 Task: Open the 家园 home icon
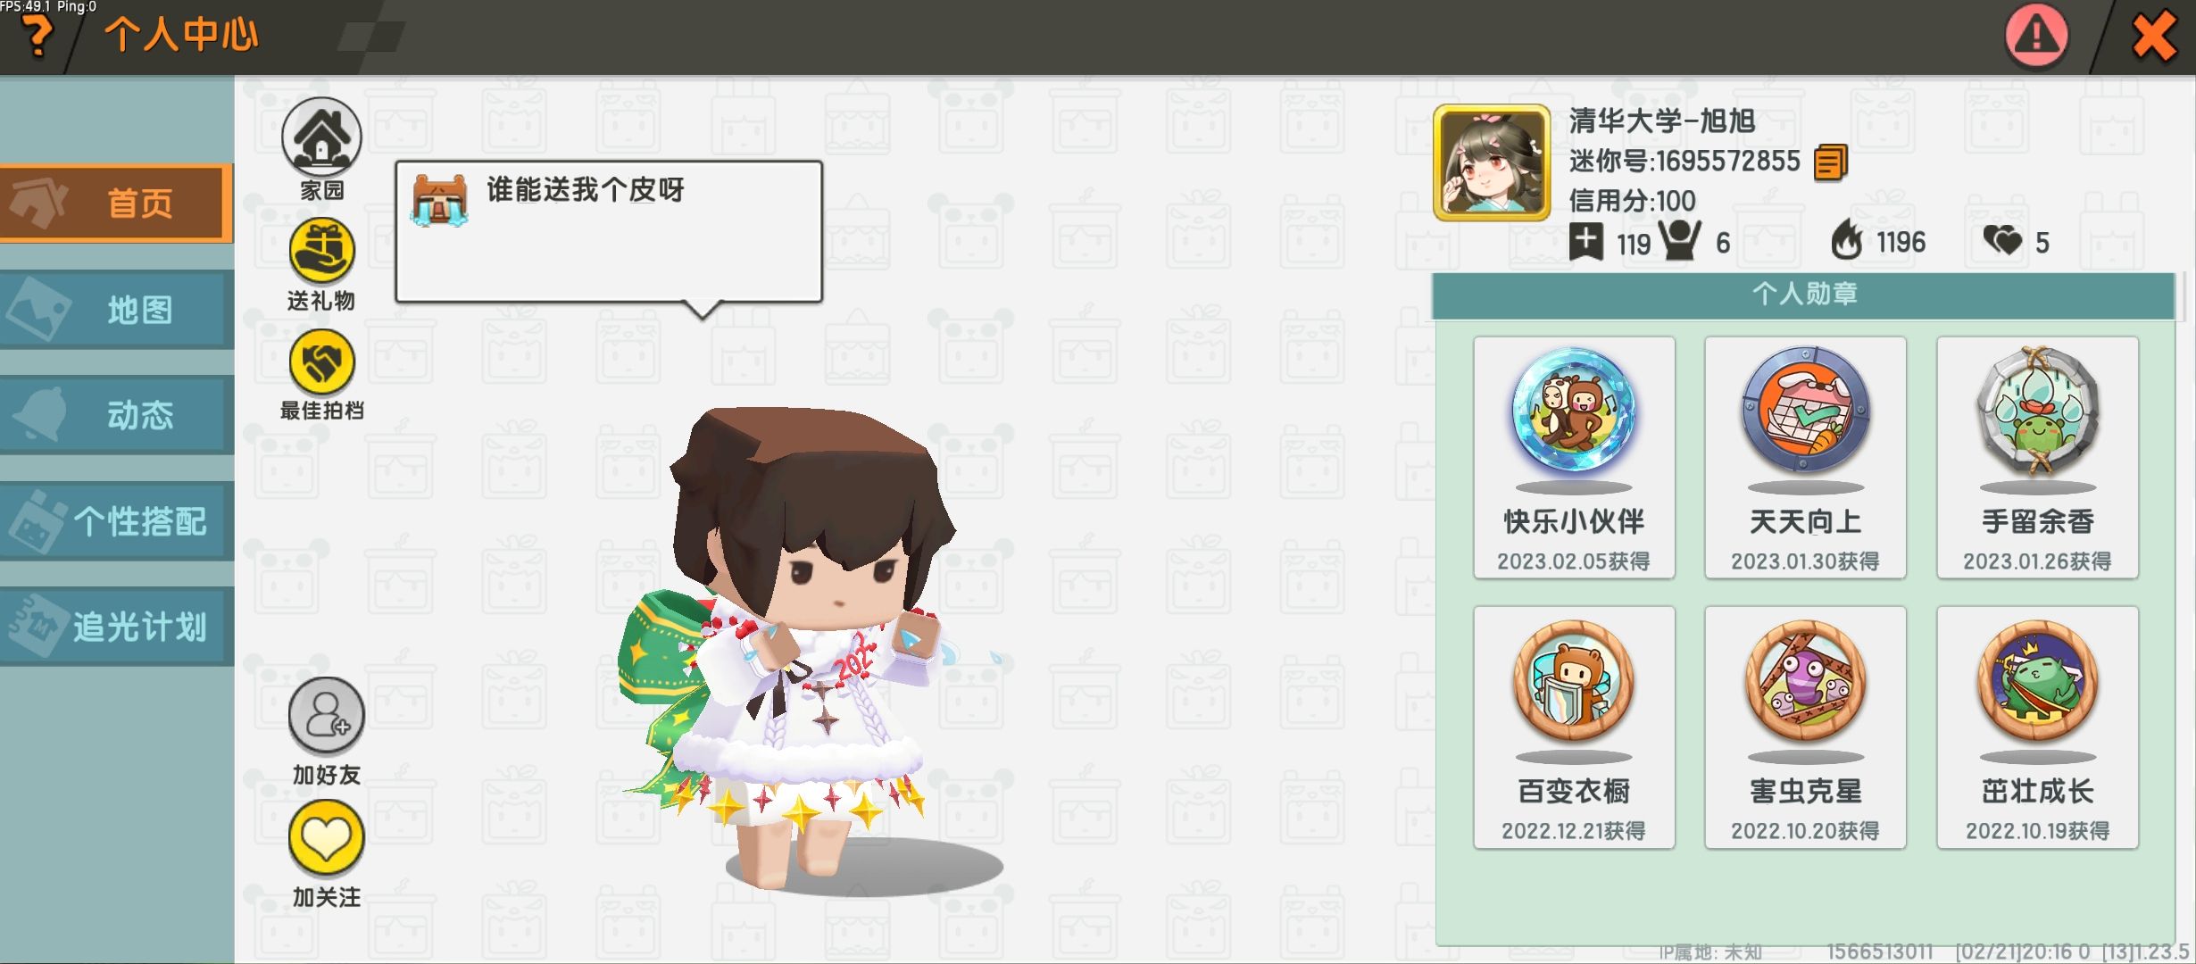(321, 137)
